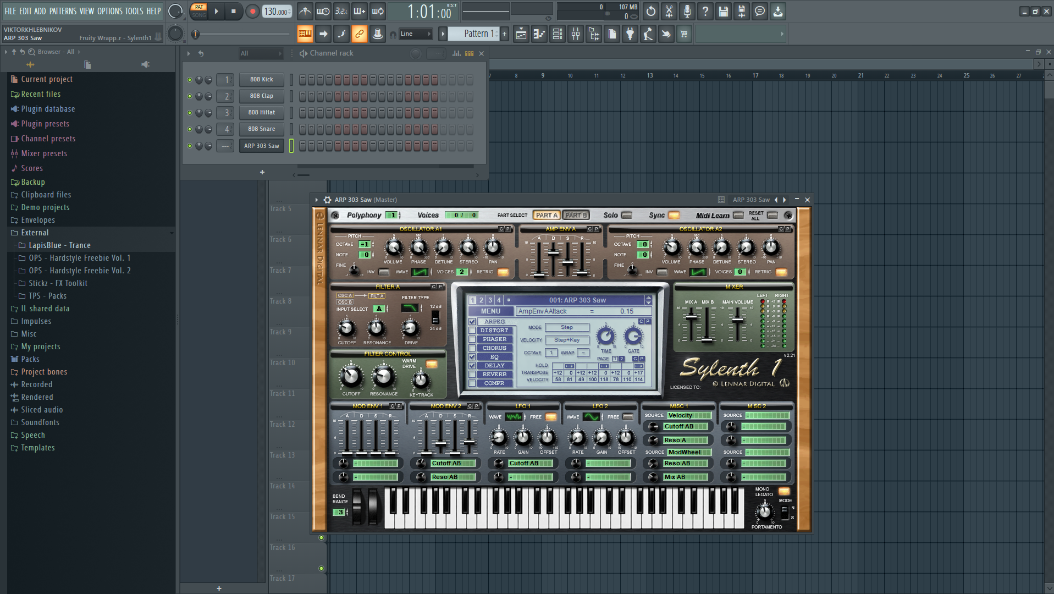Expand the Plugin database folder
1054x594 pixels.
tap(48, 109)
